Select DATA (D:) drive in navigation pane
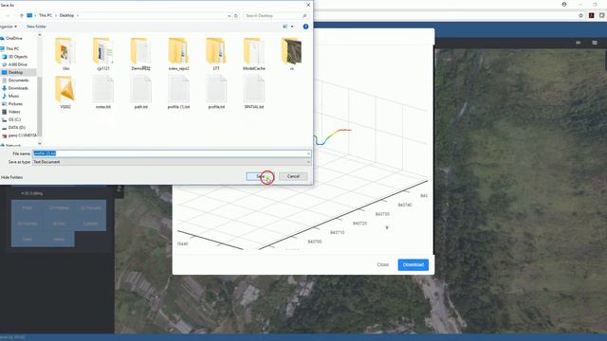607x341 pixels. point(17,128)
